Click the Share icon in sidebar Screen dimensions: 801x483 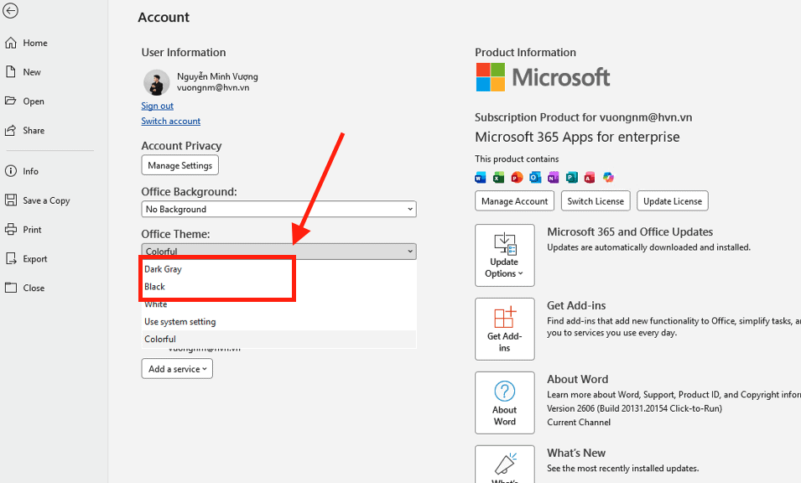pyautogui.click(x=11, y=130)
